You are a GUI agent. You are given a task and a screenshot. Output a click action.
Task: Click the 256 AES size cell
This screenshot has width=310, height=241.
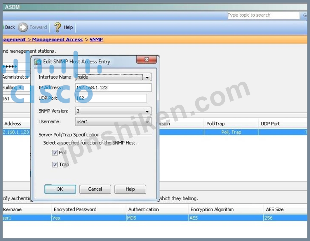[x=285, y=218]
